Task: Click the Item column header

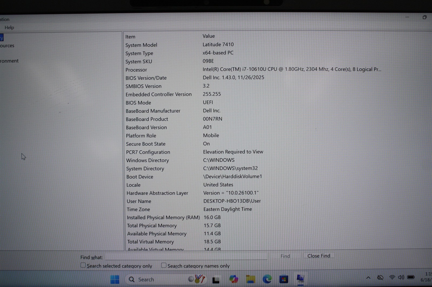Action: [130, 37]
